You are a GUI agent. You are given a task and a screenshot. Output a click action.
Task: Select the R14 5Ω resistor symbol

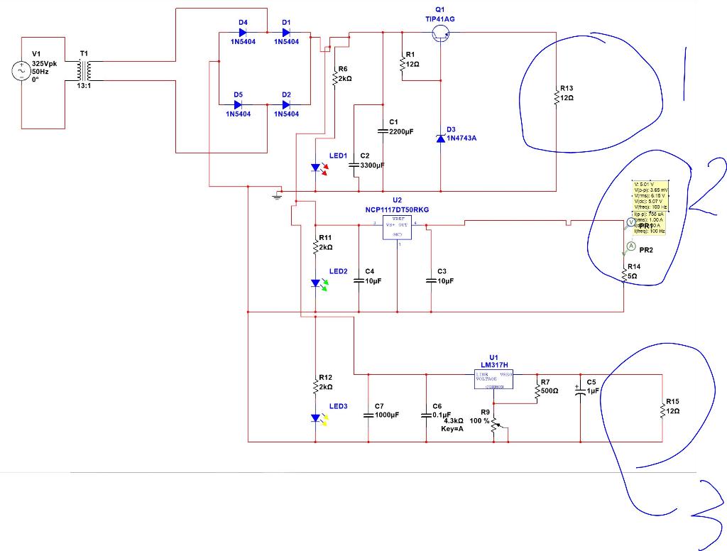pos(623,273)
